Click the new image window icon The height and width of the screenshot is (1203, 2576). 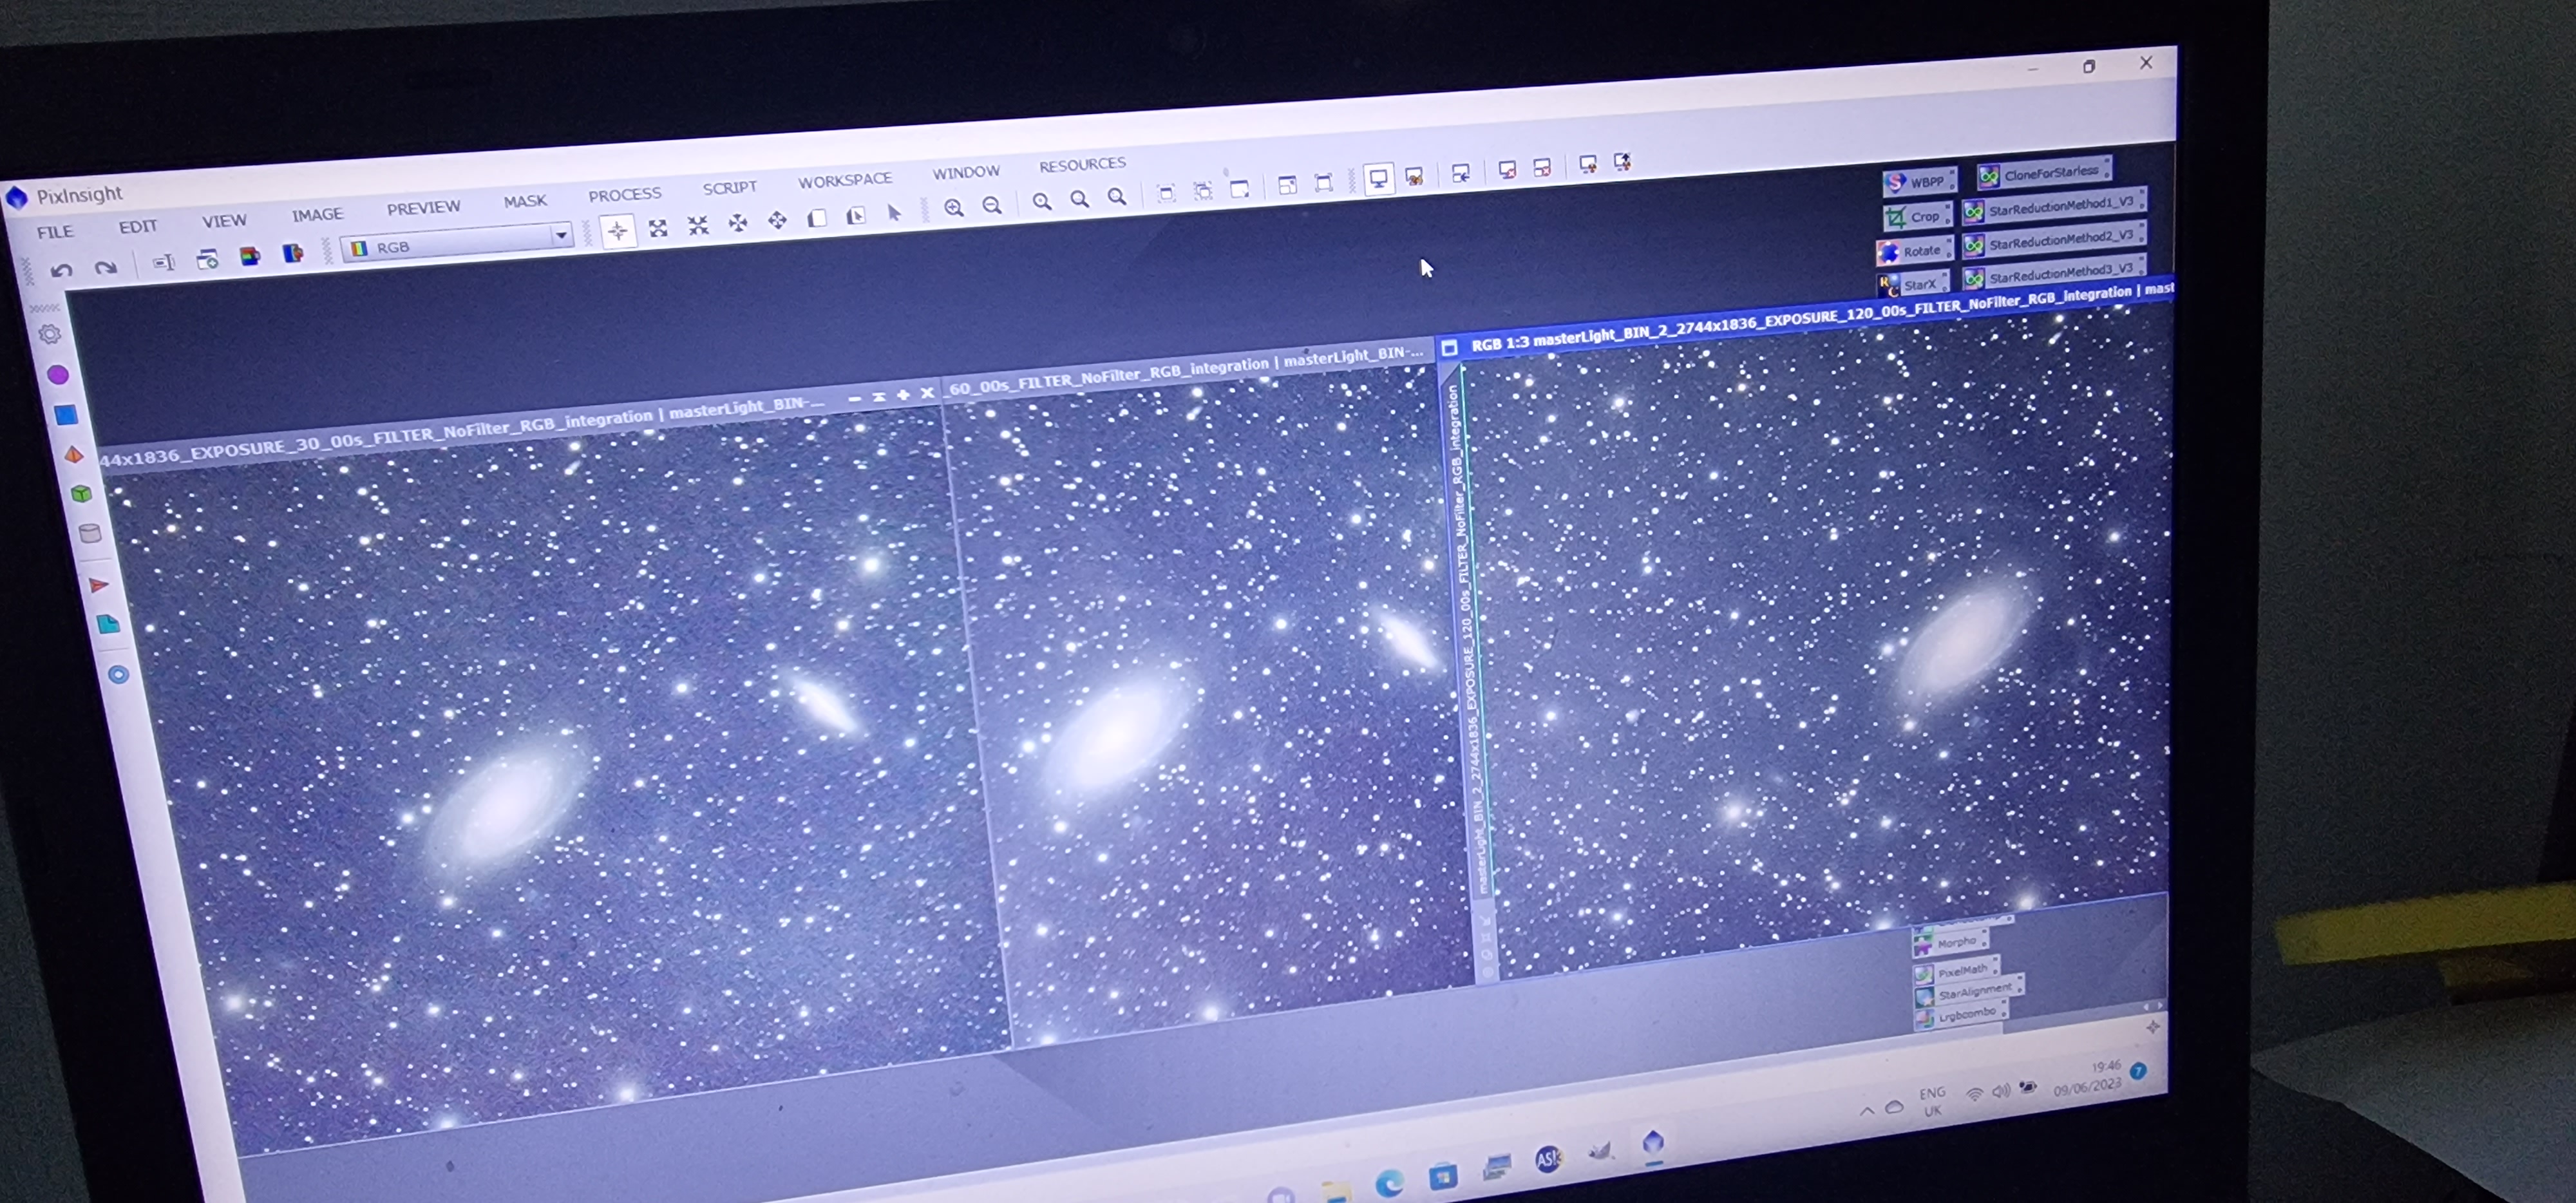[x=207, y=260]
